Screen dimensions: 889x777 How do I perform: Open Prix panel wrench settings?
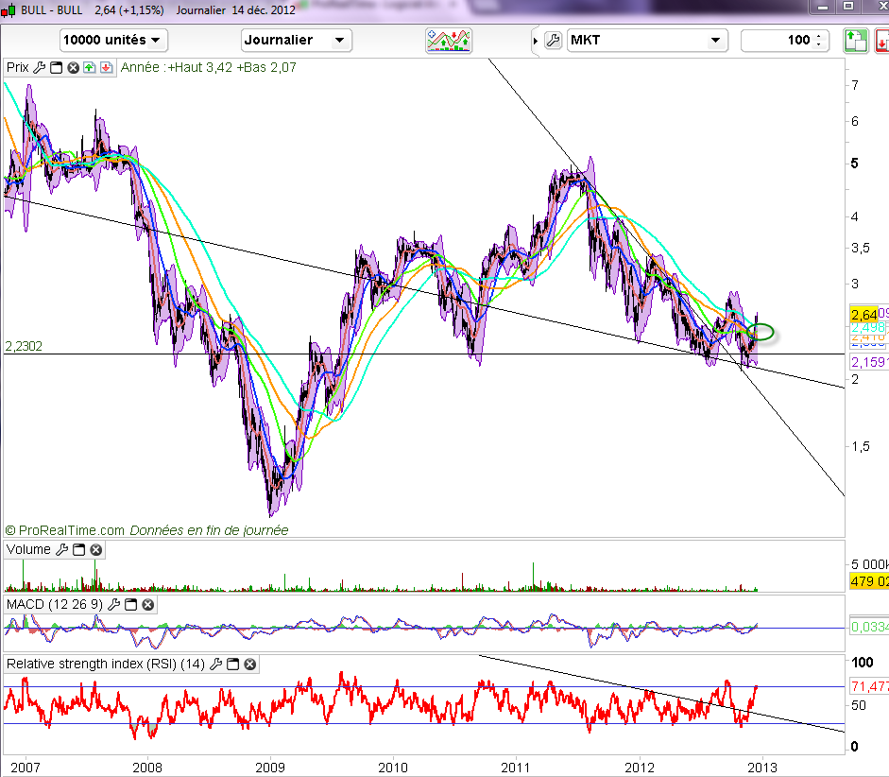(39, 67)
